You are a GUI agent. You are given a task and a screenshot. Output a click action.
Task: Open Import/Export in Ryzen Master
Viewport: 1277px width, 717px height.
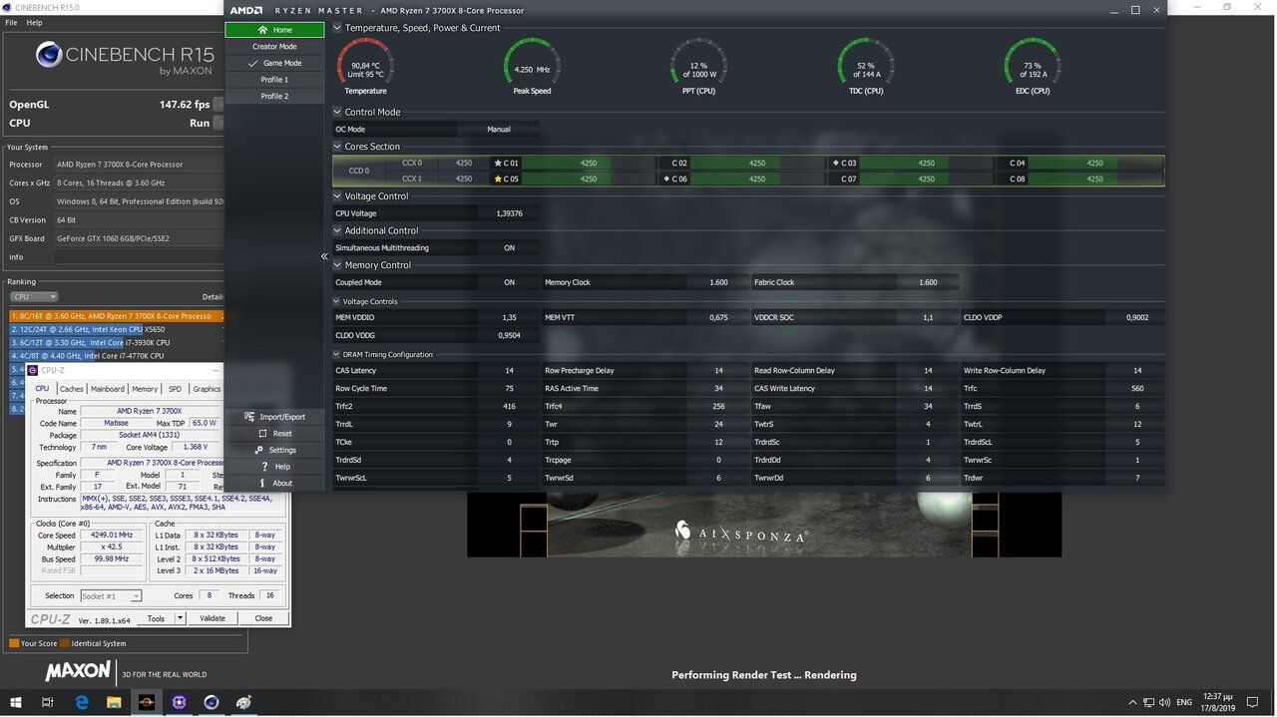coord(274,417)
